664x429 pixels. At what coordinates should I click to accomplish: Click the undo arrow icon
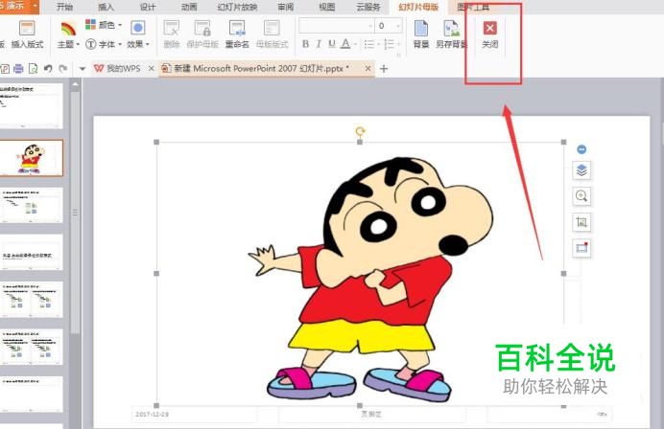pyautogui.click(x=48, y=69)
